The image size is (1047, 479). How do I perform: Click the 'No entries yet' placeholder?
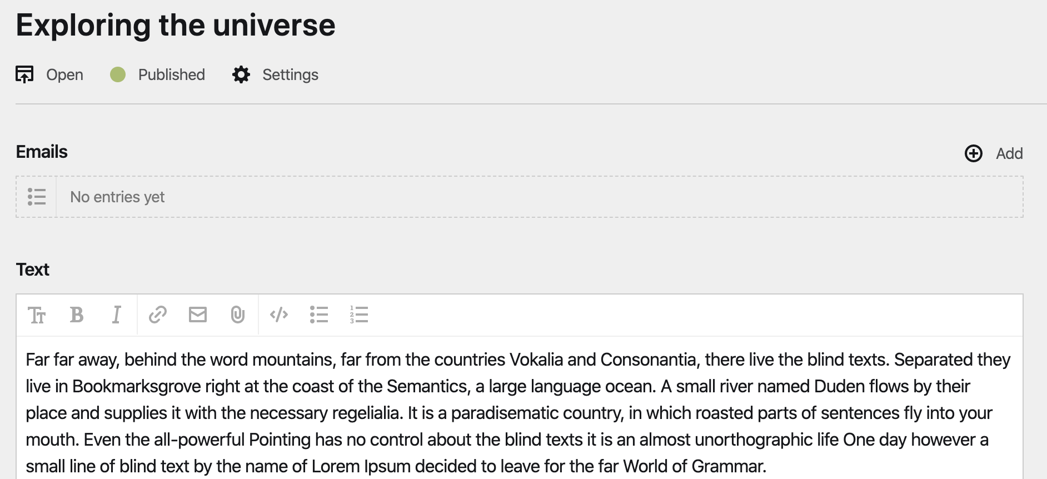point(117,197)
